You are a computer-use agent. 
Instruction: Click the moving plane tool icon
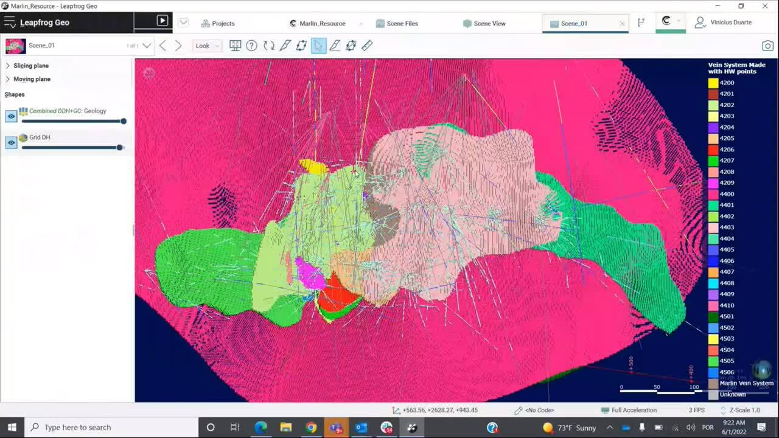351,46
